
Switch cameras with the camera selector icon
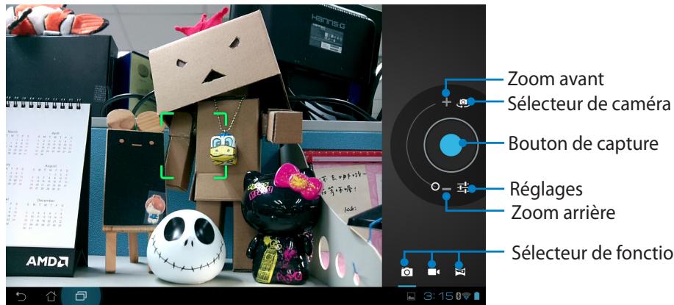click(463, 103)
